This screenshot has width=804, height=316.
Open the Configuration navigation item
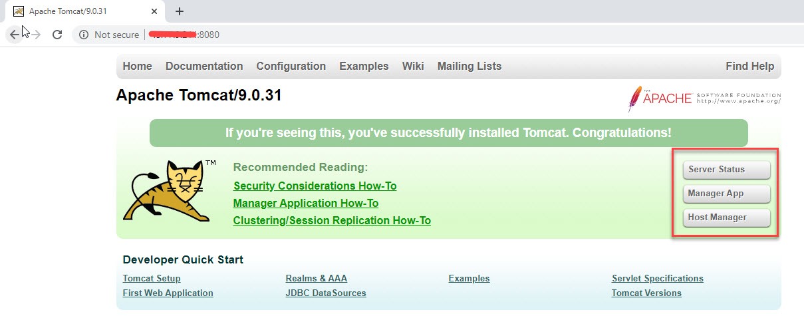[x=291, y=66]
